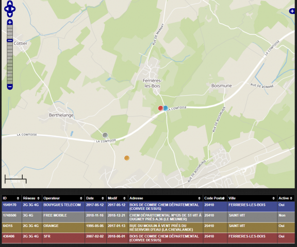Pan the map left with arrow control
This screenshot has height=247, width=297.
tap(6, 9)
